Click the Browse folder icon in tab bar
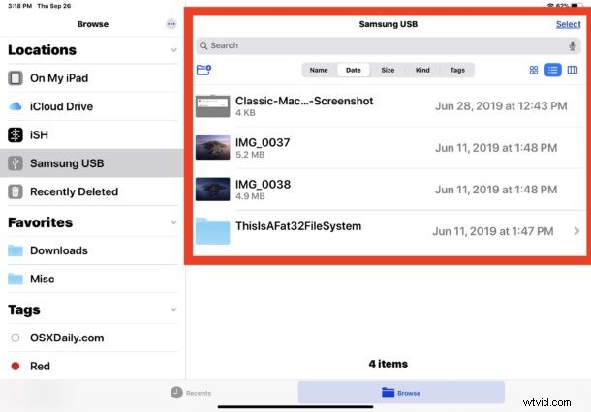Viewport: 591px width, 412px height. (388, 393)
